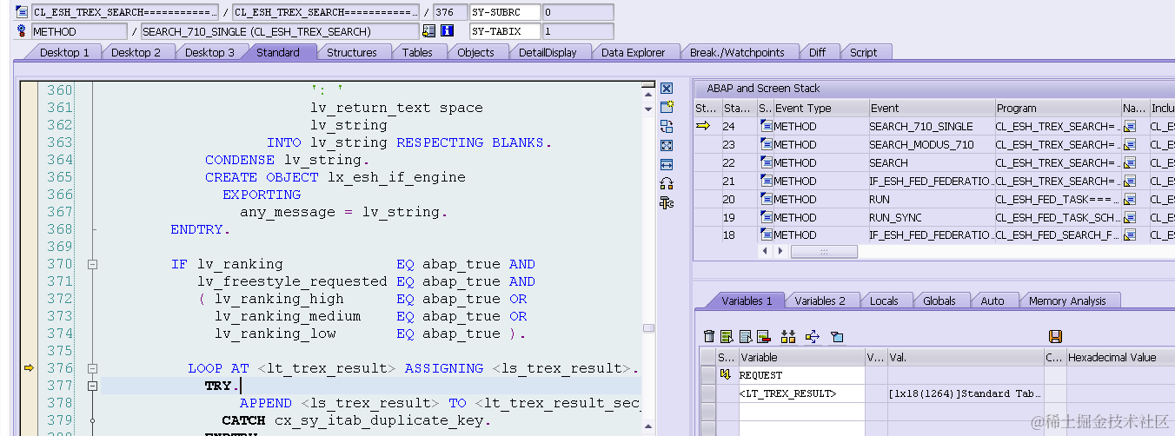The height and width of the screenshot is (436, 1175).
Task: Click navigation icon in SEARCH_MODUS_710 stack row
Action: tap(1130, 145)
